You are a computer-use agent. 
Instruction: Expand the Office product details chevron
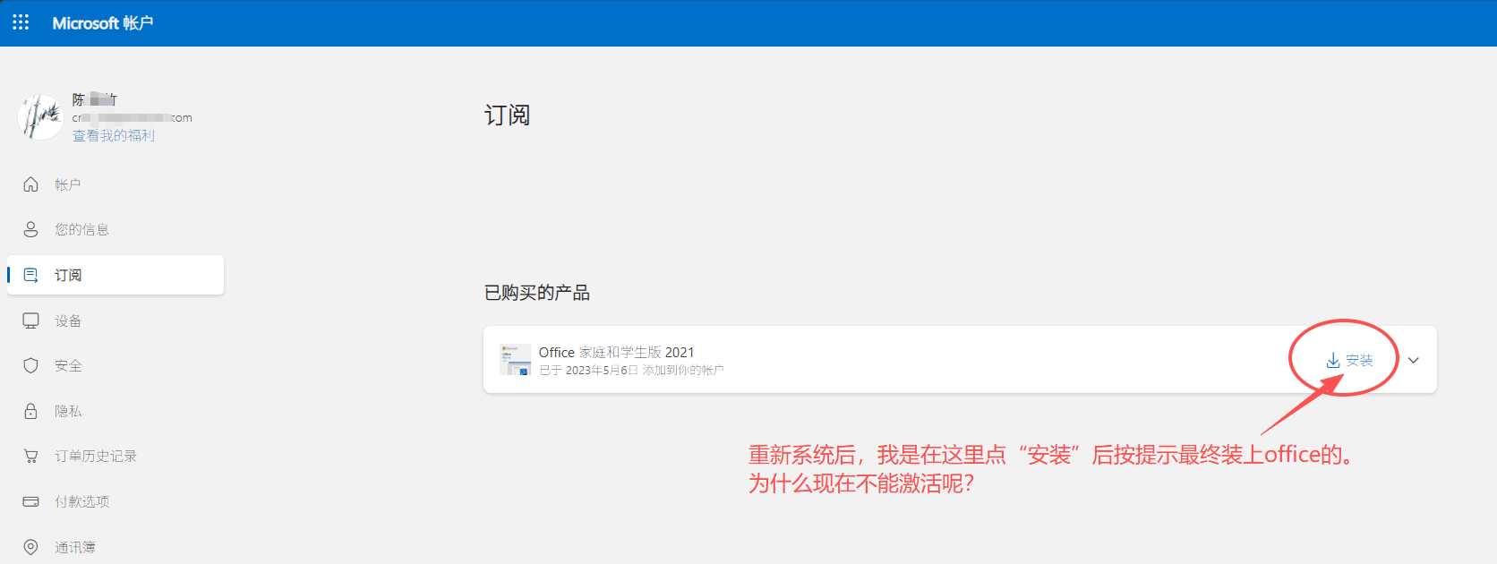(1414, 360)
